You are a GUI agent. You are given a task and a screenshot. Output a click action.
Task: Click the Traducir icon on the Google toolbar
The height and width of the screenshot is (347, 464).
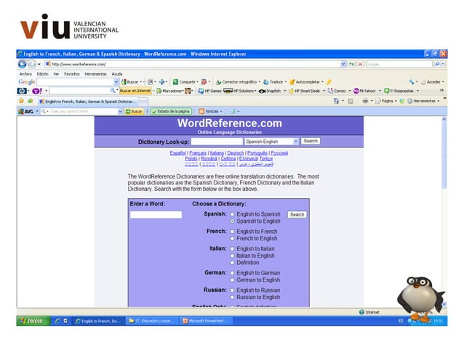pos(265,82)
